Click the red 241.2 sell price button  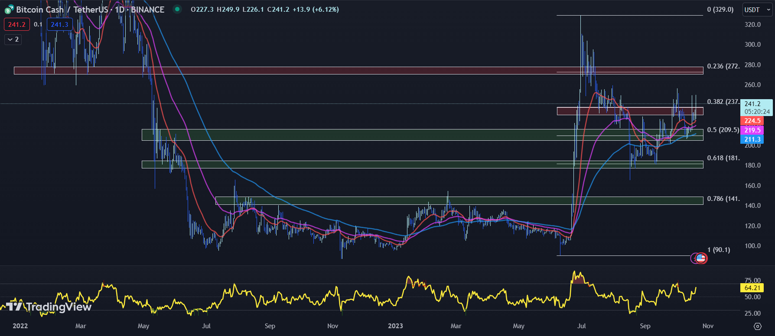click(17, 25)
